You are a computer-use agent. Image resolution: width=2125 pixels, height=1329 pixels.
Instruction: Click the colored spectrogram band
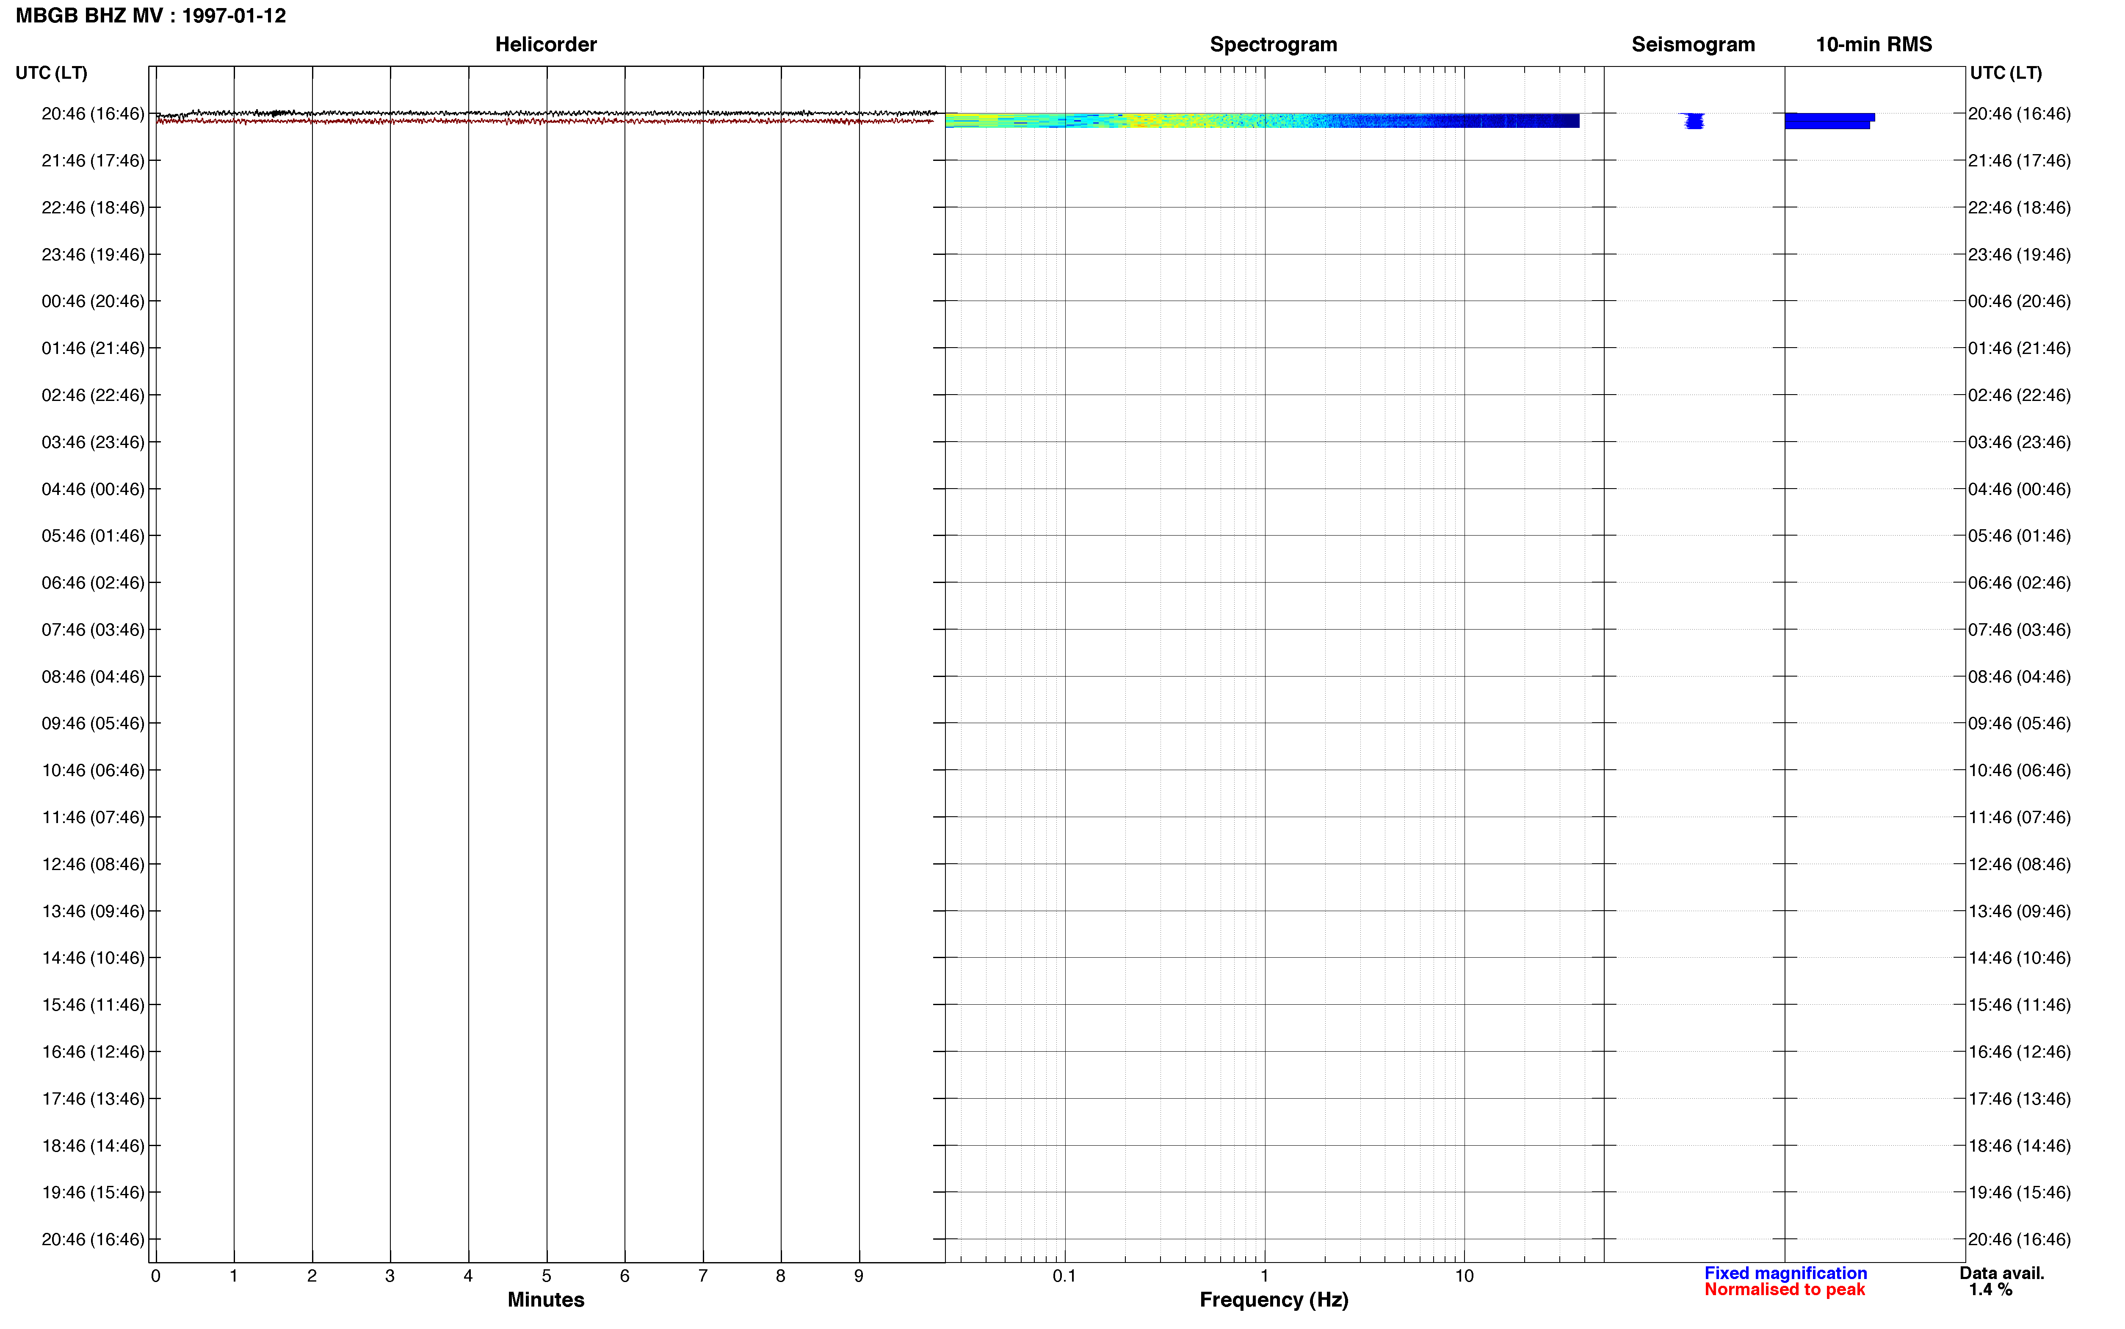pyautogui.click(x=1262, y=120)
